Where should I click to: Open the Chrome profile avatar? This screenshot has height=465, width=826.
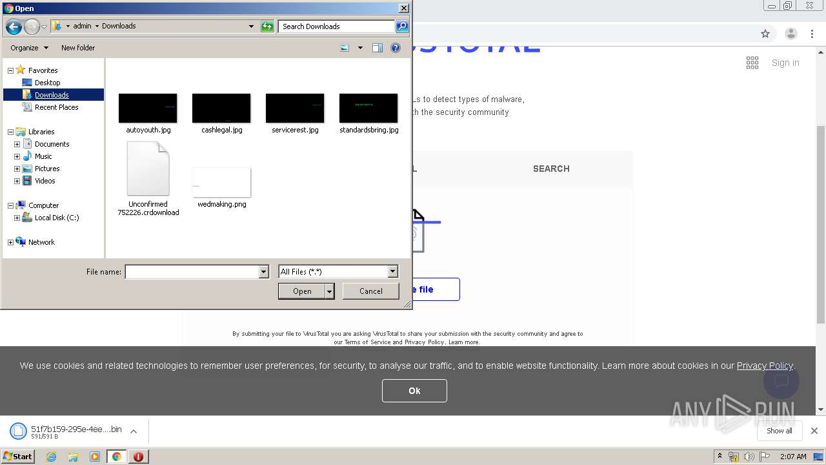pyautogui.click(x=791, y=34)
